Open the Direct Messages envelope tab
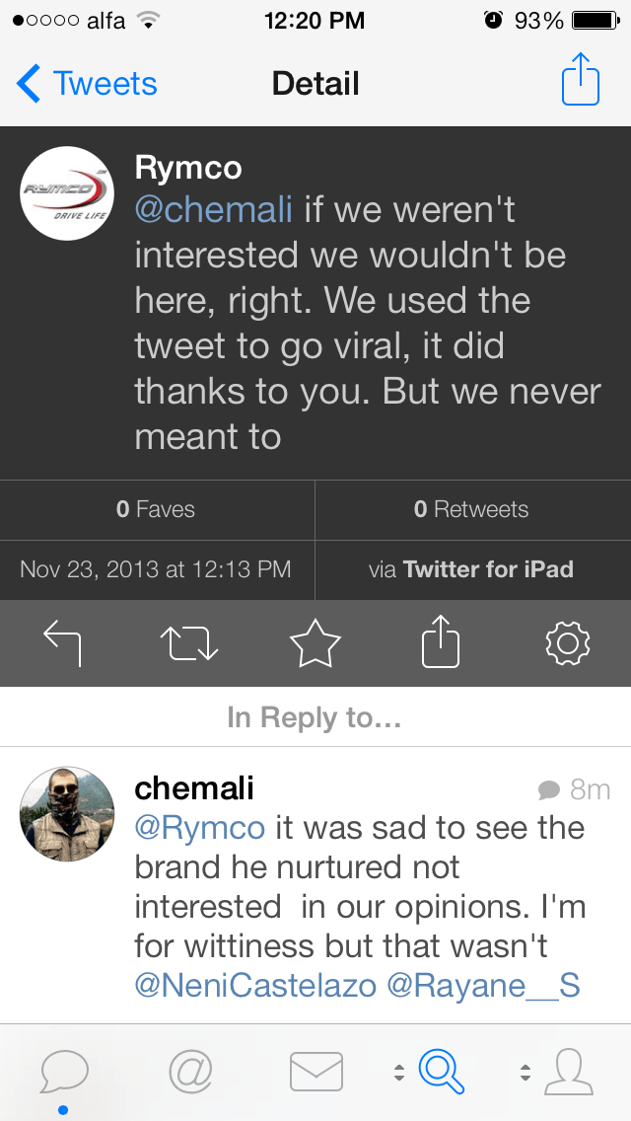 (x=315, y=1071)
